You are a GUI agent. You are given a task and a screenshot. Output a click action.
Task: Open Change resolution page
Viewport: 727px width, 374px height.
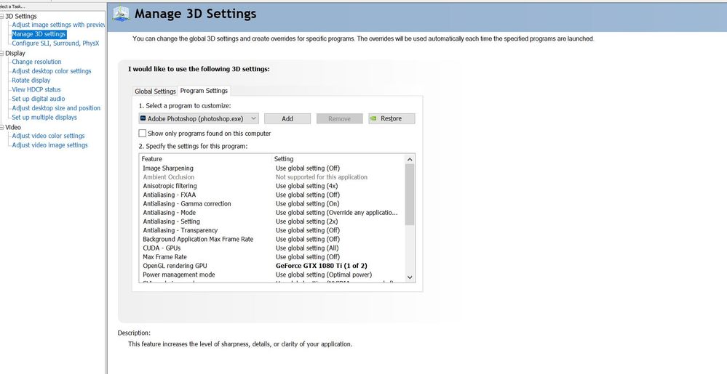pos(36,62)
